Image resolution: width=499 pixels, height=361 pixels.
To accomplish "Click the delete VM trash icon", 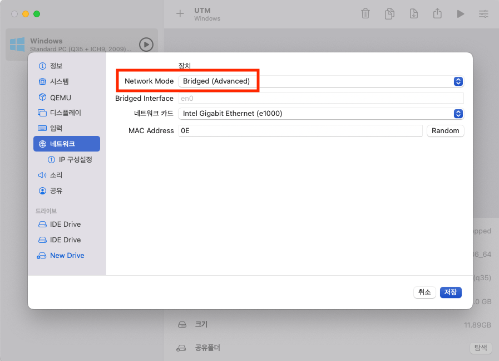I will 365,13.
